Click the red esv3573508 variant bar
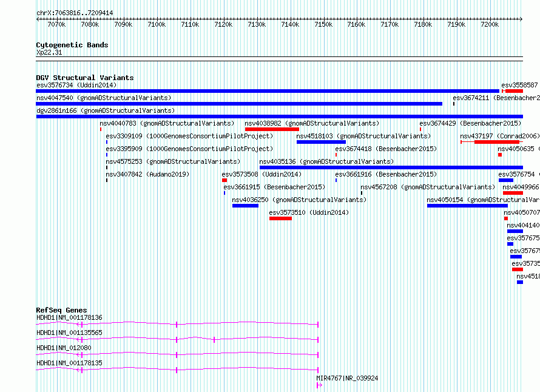Viewport: 540px width, 392px height. click(224, 180)
